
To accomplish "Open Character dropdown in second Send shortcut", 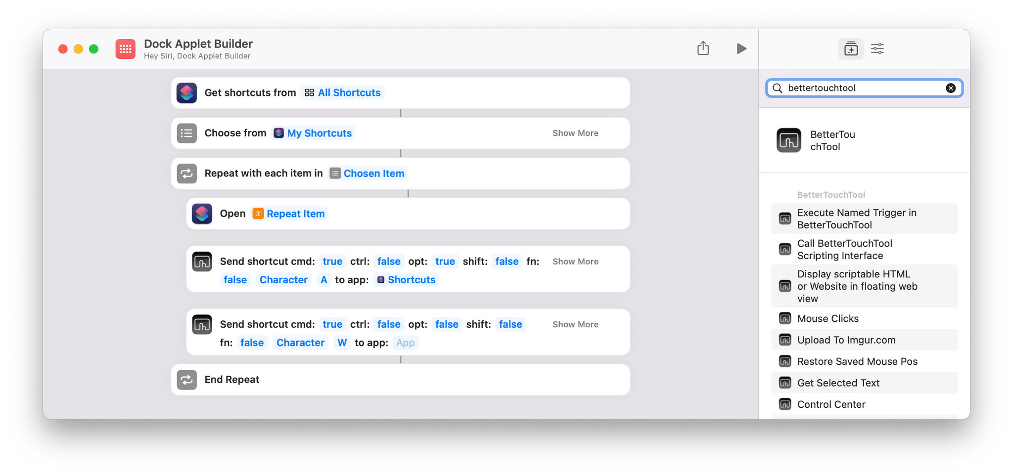I will coord(300,343).
